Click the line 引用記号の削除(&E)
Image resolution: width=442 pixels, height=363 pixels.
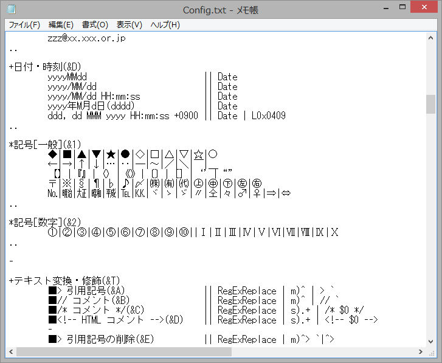click(x=101, y=339)
